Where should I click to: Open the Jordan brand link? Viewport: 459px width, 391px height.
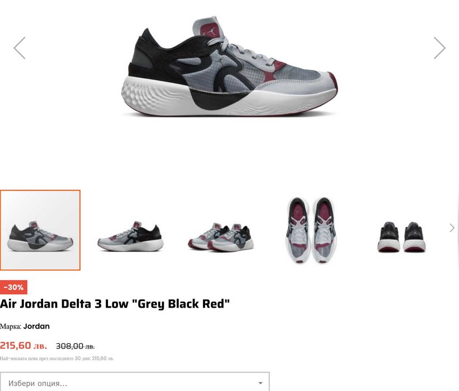click(x=36, y=326)
